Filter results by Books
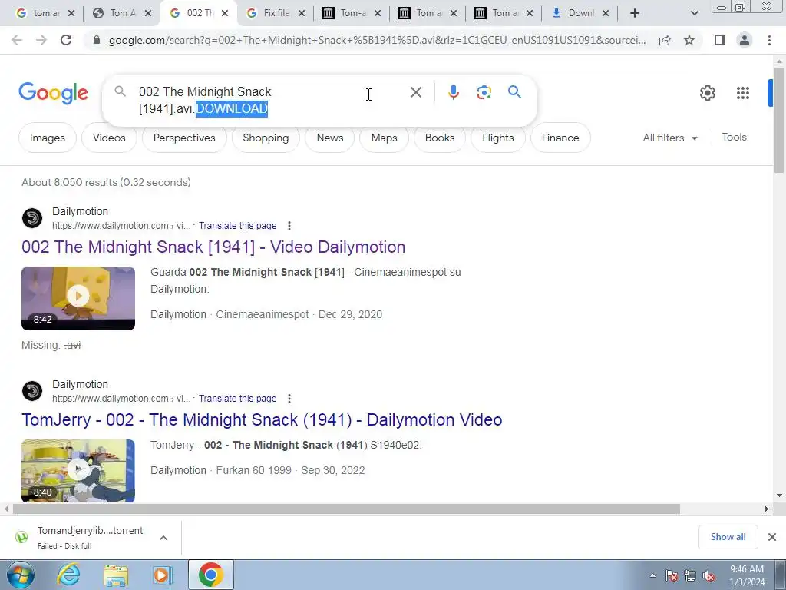This screenshot has height=590, width=786. point(440,138)
